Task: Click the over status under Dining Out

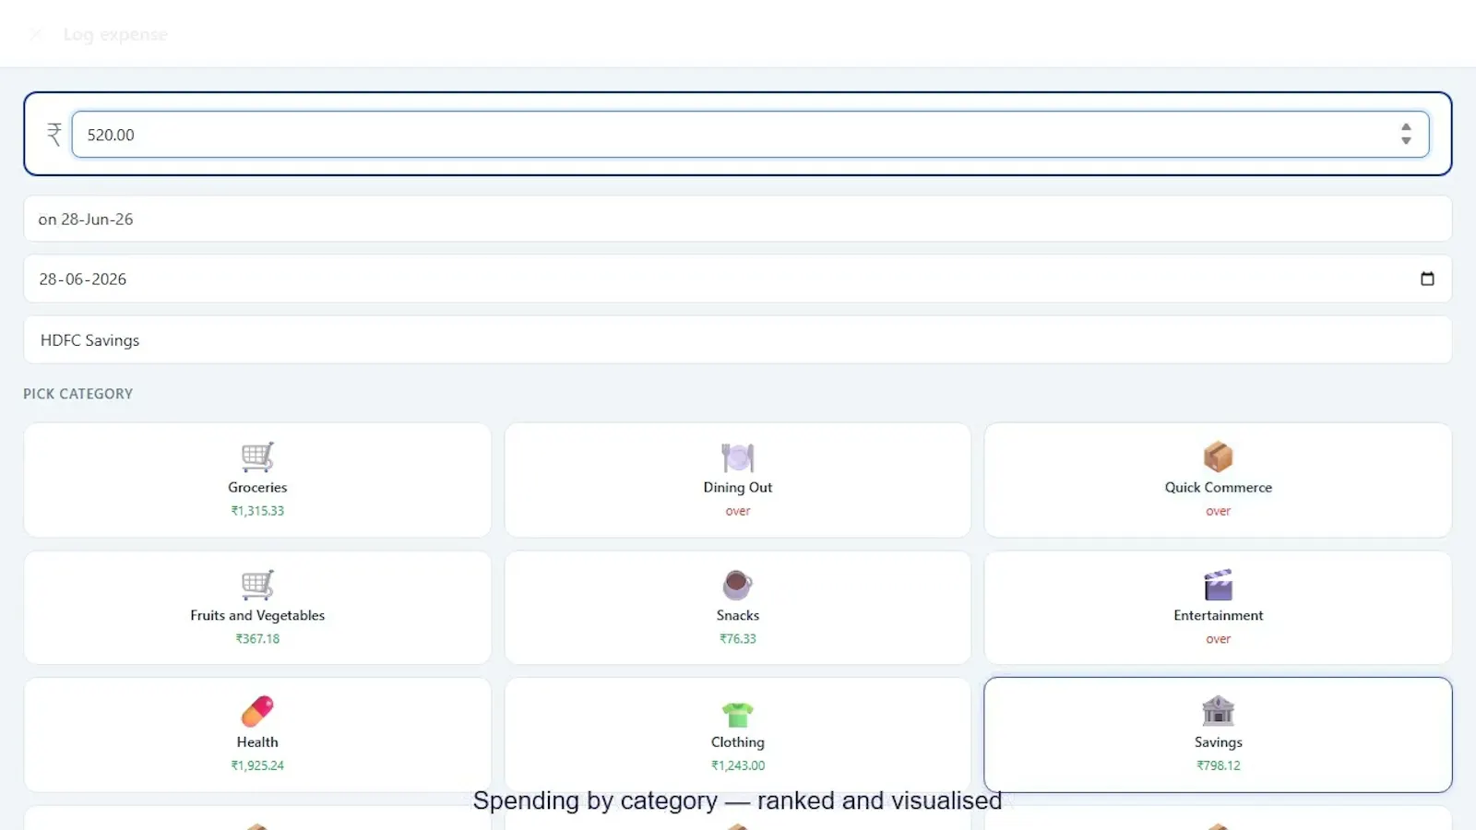Action: click(738, 511)
